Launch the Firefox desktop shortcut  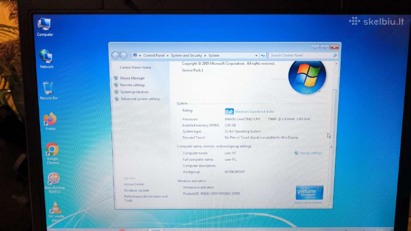coord(50,122)
